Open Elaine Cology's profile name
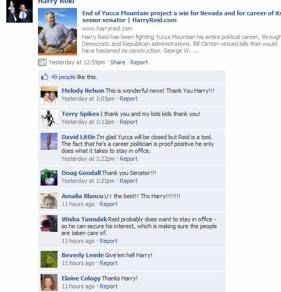281x292 pixels. (x=81, y=278)
